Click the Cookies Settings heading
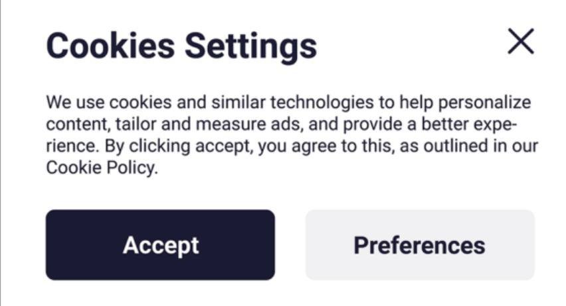The image size is (566, 306). [x=181, y=46]
